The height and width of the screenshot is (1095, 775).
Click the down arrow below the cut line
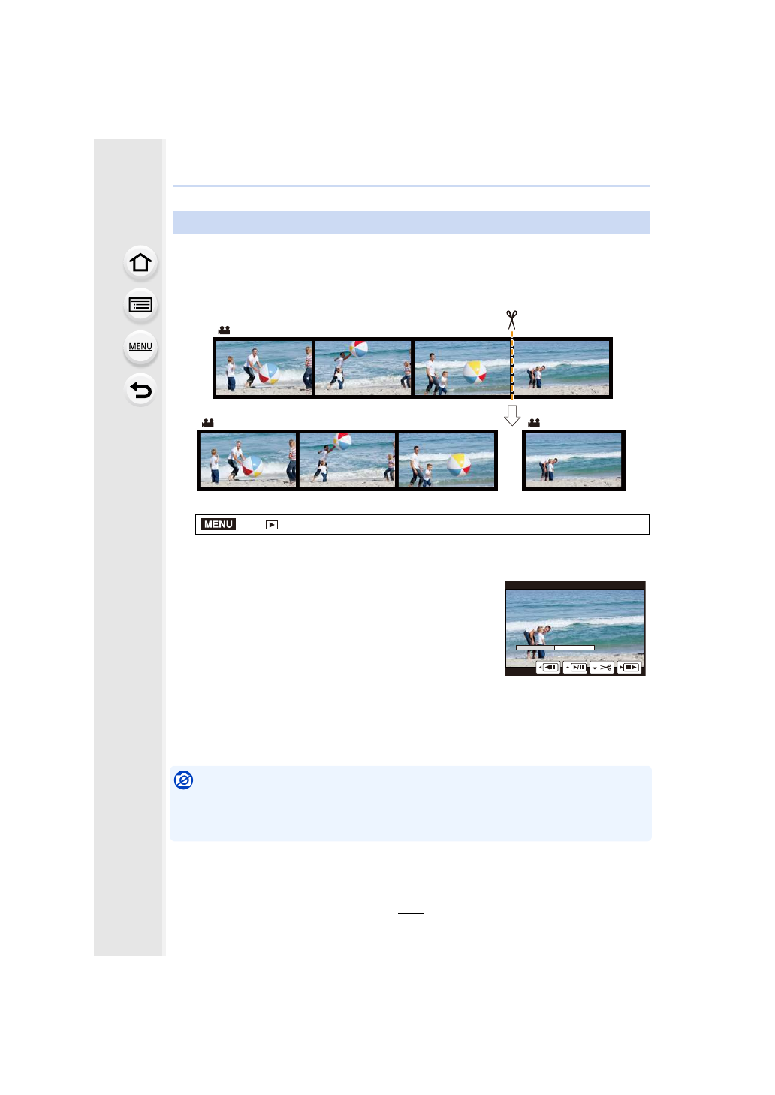pyautogui.click(x=512, y=415)
